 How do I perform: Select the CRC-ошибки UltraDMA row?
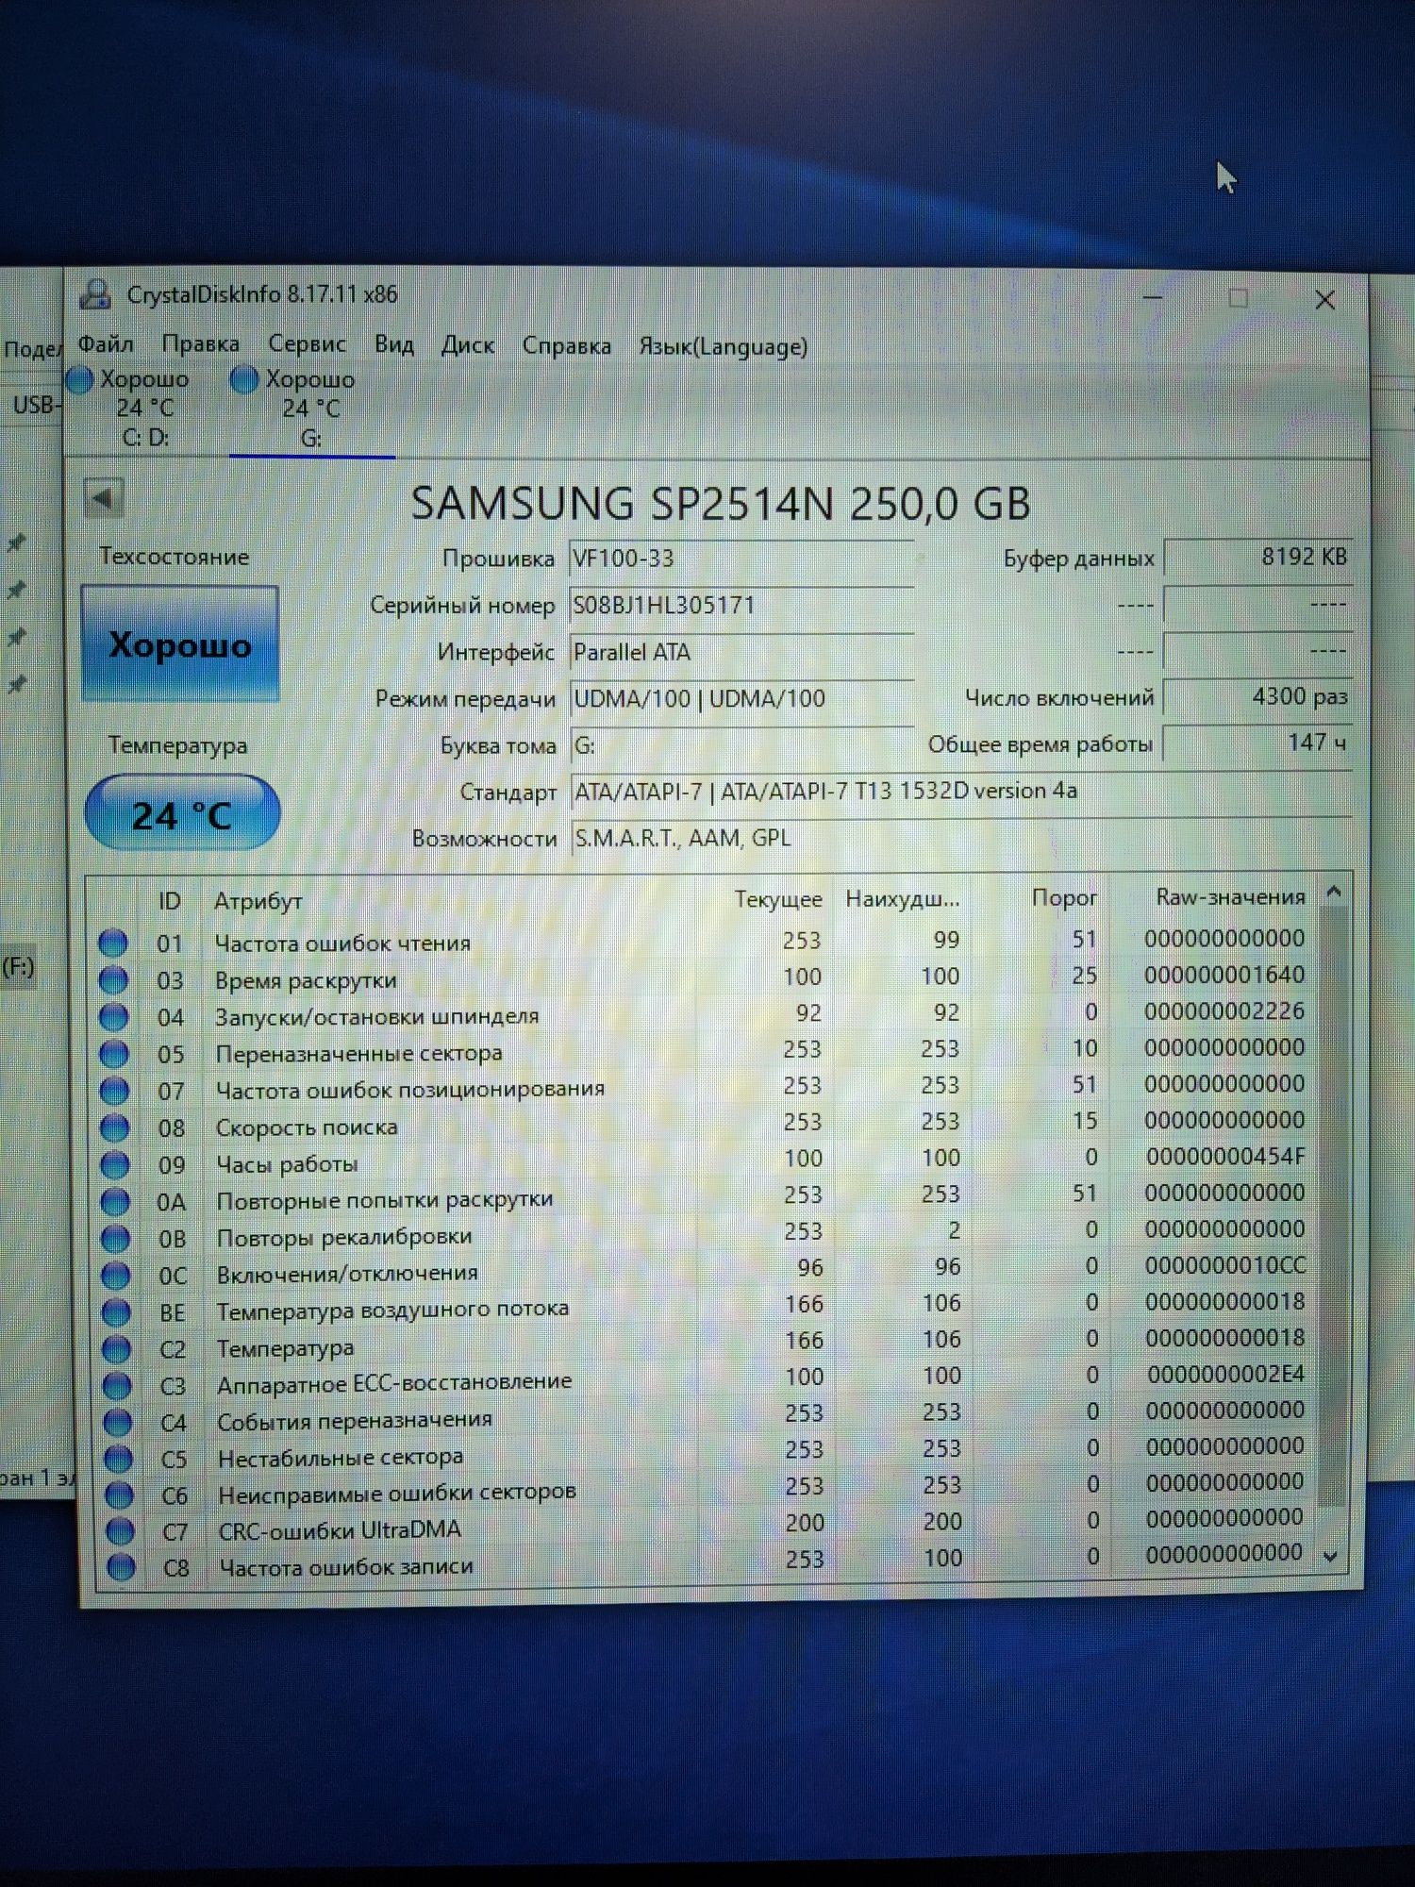[x=707, y=1526]
